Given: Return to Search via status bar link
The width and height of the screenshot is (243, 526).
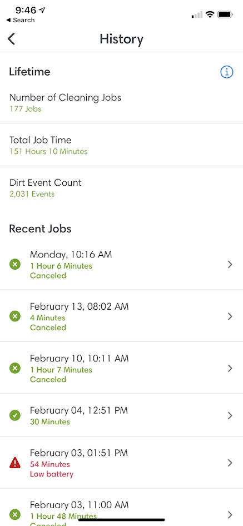Looking at the screenshot, I should coord(21,20).
